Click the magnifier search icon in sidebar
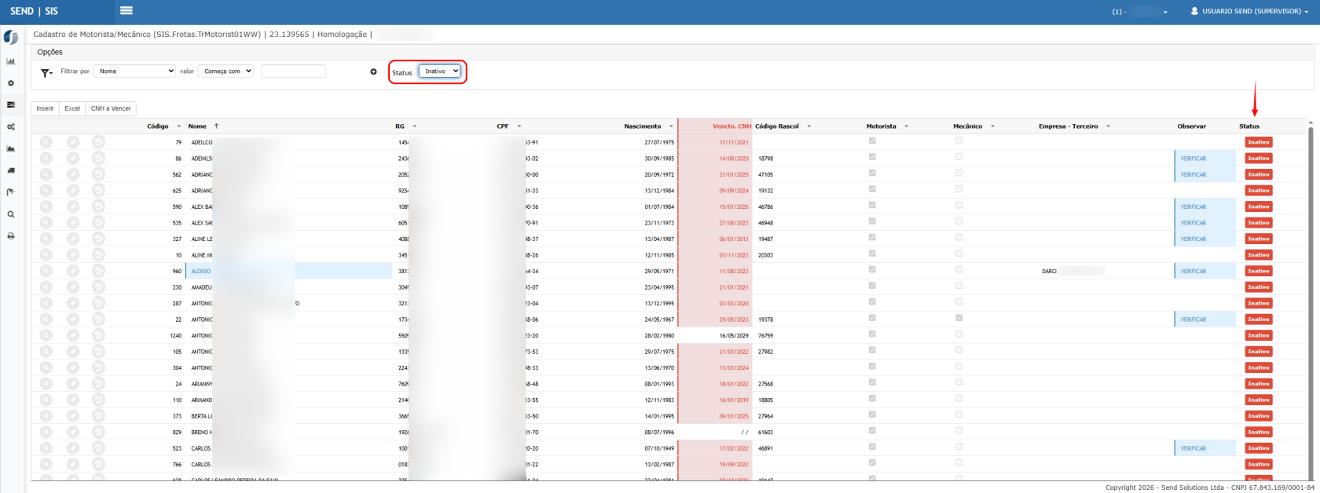This screenshot has width=1320, height=493. 11,214
